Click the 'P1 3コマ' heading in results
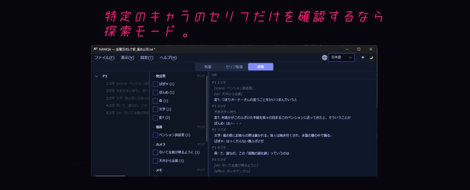This screenshot has height=190, width=470. pos(219,129)
